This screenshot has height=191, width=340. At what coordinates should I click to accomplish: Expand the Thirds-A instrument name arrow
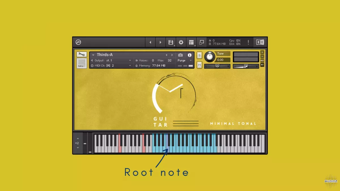(93, 55)
